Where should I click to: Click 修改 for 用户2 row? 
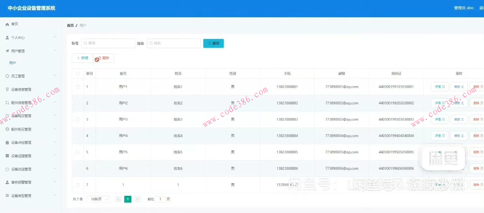459,103
